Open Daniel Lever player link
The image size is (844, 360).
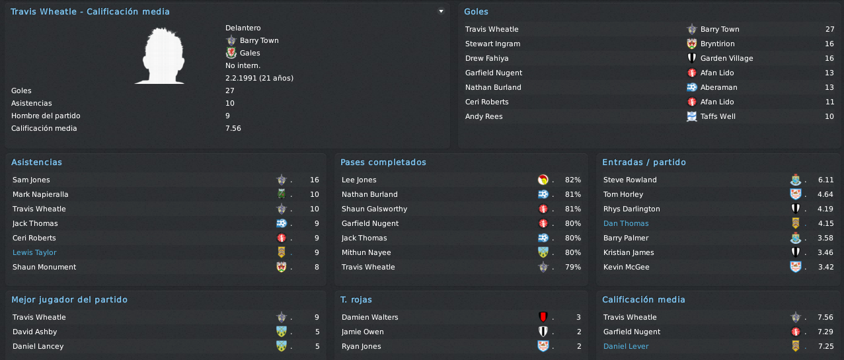click(x=626, y=346)
